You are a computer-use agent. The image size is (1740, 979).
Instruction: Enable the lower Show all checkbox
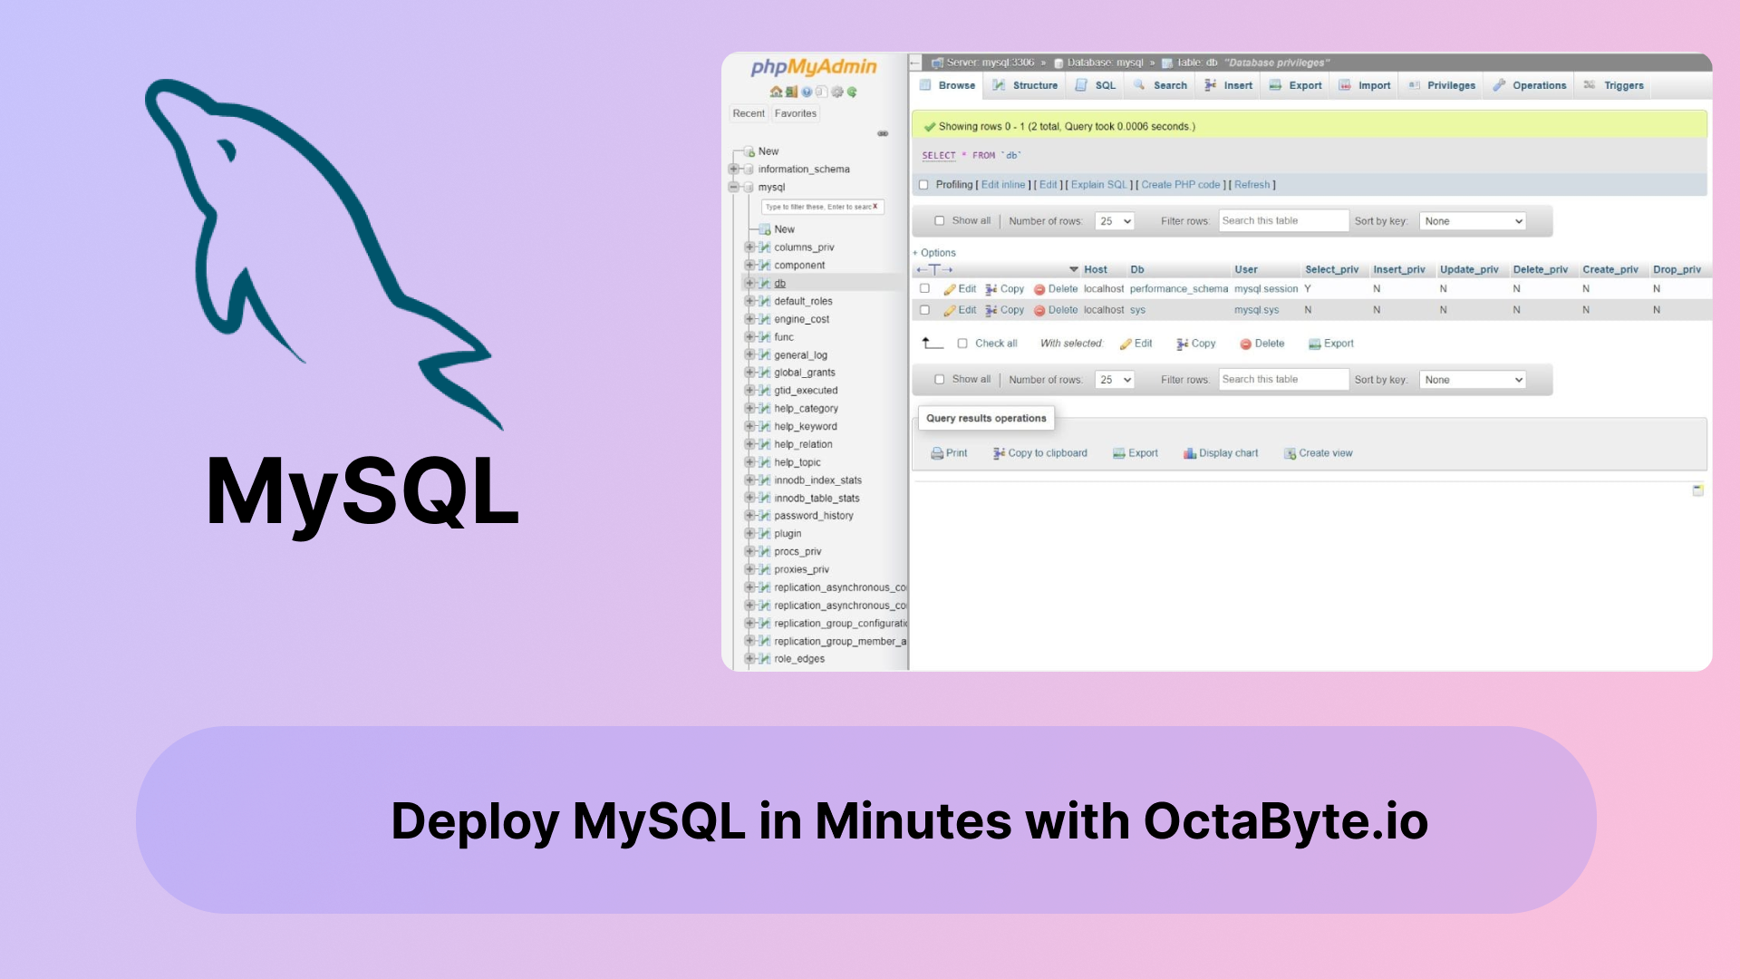940,380
